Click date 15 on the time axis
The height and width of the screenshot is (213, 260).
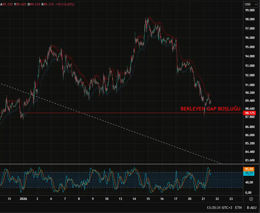point(148,199)
